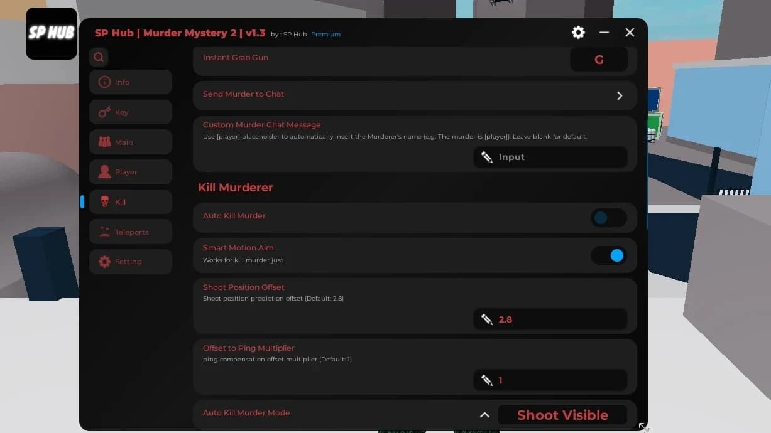This screenshot has height=433, width=771.
Task: Switch to the Main sidebar tab
Action: coord(131,142)
